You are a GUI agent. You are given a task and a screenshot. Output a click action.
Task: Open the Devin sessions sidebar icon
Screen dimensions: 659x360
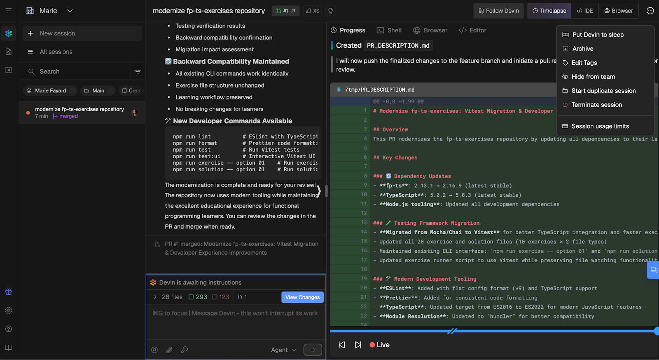pos(9,33)
